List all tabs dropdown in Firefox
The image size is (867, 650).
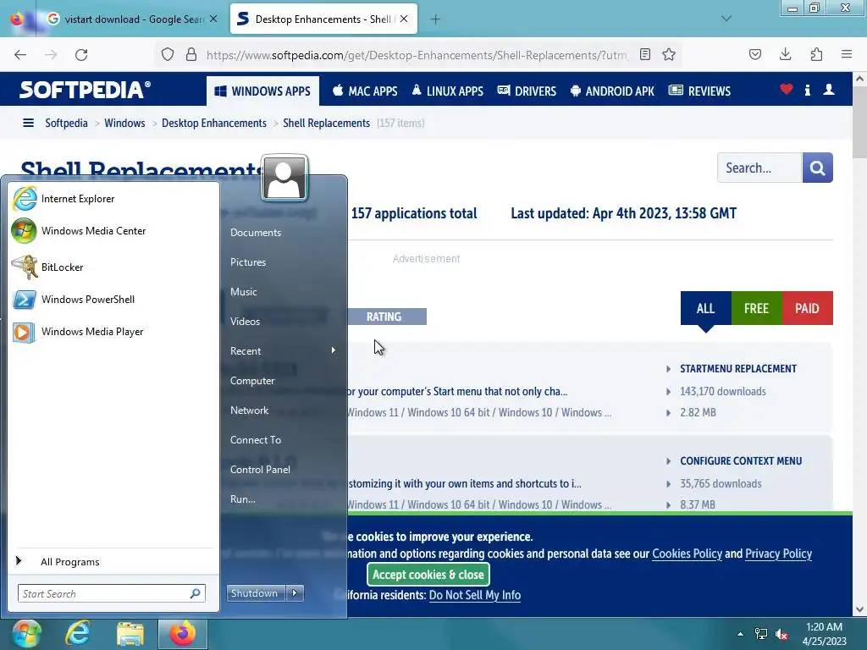(726, 19)
